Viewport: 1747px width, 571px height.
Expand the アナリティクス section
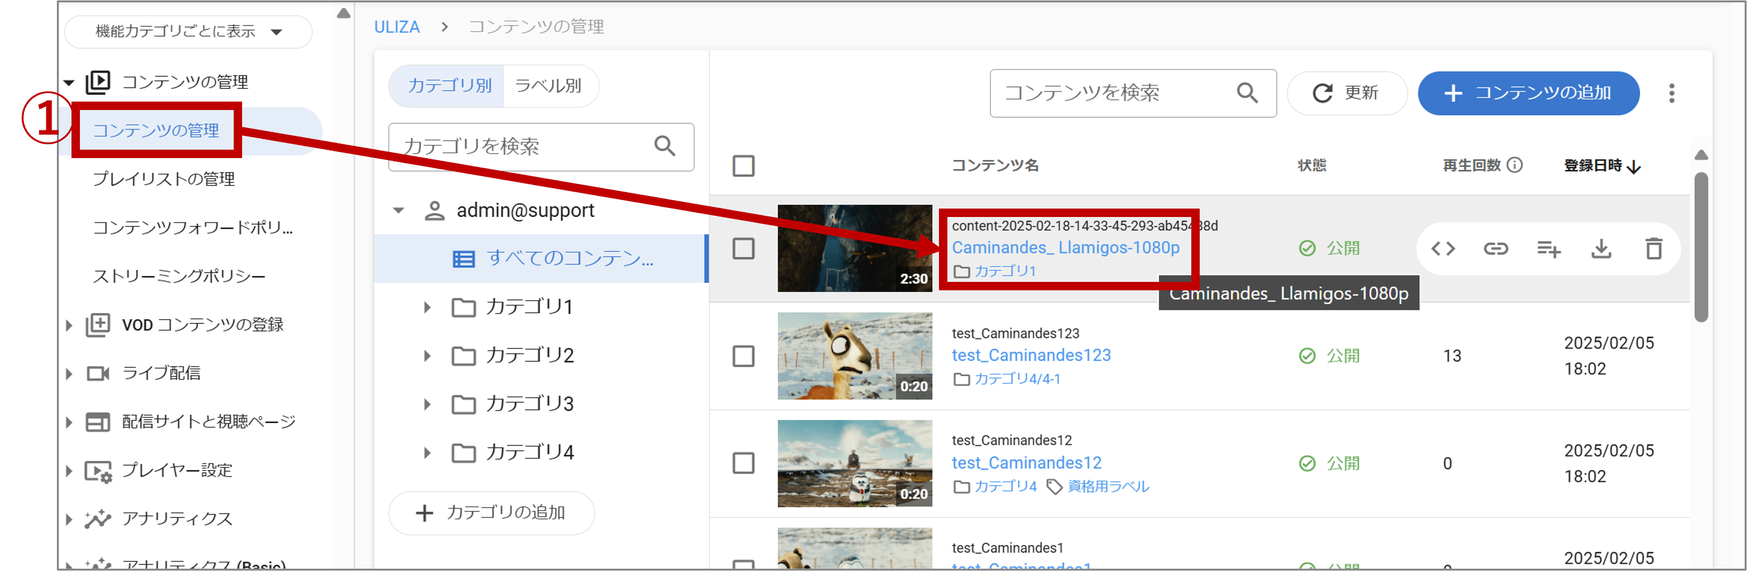coord(69,519)
